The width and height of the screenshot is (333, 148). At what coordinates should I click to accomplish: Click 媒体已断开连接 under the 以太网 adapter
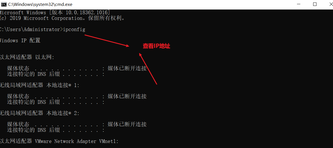[127, 69]
